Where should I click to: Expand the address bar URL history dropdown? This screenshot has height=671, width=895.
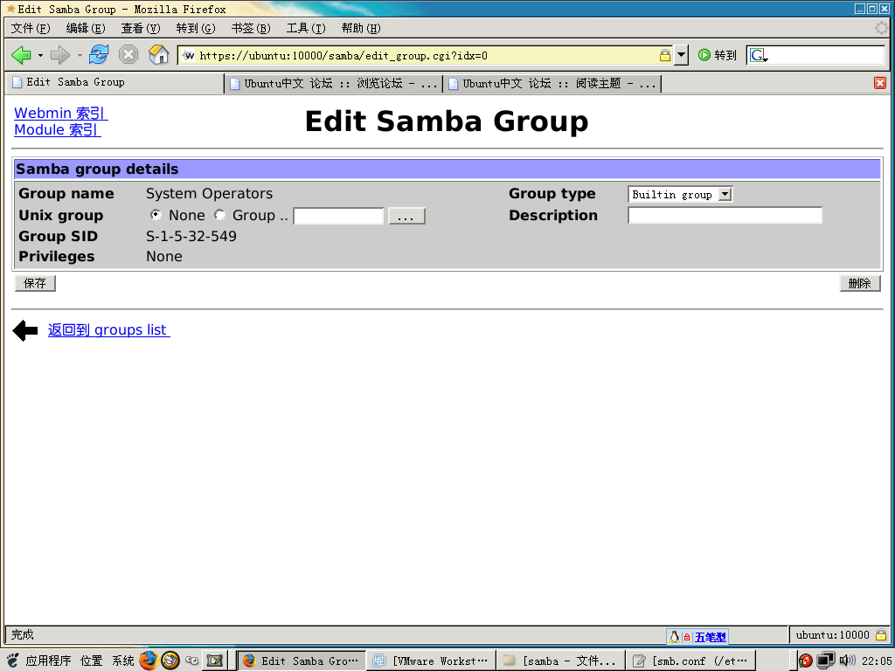[x=681, y=55]
